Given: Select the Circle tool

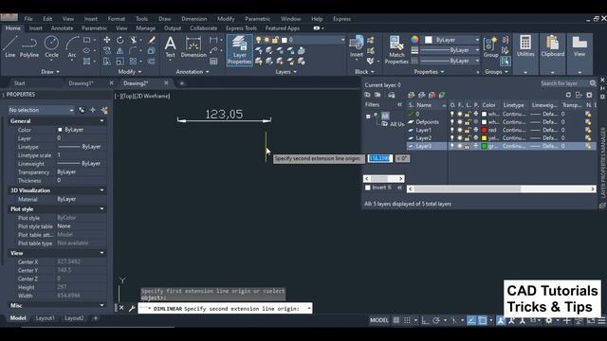Looking at the screenshot, I should click(x=51, y=46).
